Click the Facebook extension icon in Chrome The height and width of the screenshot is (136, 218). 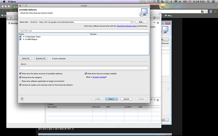(x=211, y=11)
